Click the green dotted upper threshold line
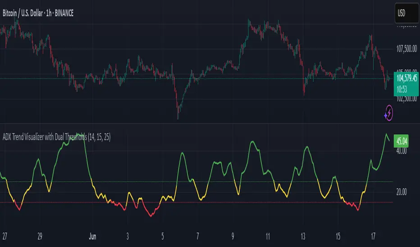The height and width of the screenshot is (247, 420). 135,181
